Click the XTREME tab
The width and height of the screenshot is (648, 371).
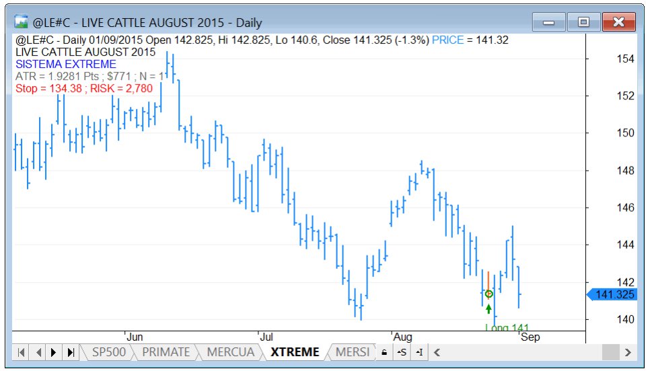pos(295,352)
